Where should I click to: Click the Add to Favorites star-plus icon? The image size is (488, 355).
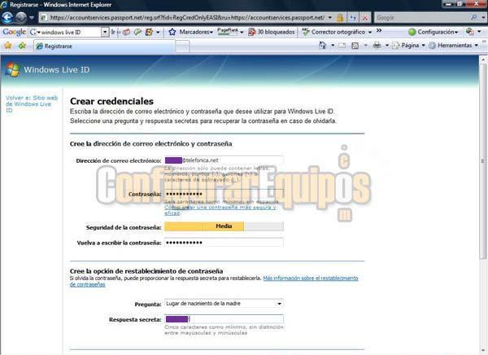point(22,46)
